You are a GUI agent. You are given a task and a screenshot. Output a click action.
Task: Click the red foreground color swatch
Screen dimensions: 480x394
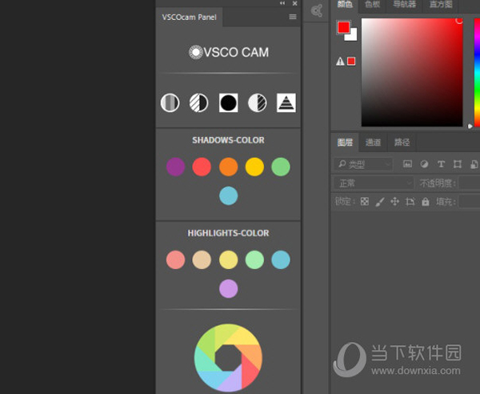click(x=343, y=28)
